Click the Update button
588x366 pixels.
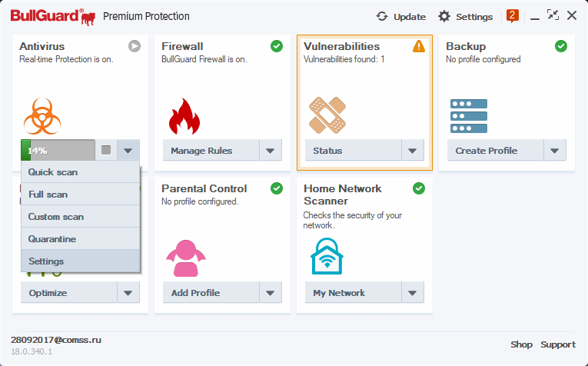click(401, 16)
